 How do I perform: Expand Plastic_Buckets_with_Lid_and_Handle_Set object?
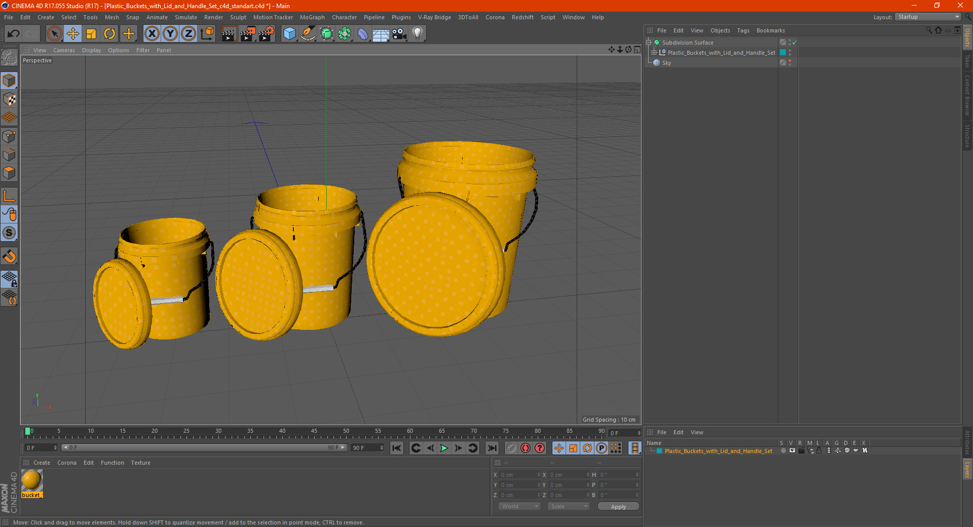click(x=654, y=52)
